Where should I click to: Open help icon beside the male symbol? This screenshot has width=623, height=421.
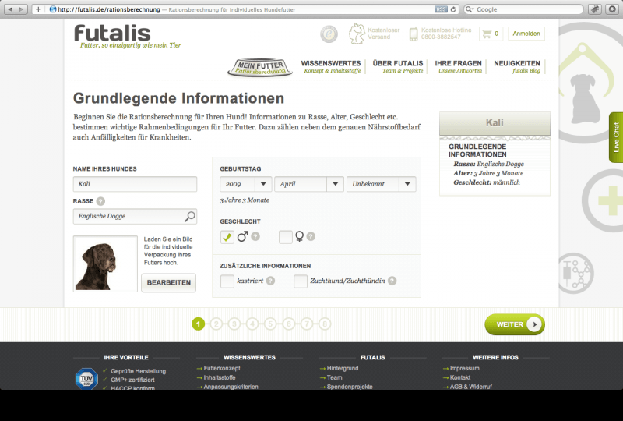coord(255,236)
